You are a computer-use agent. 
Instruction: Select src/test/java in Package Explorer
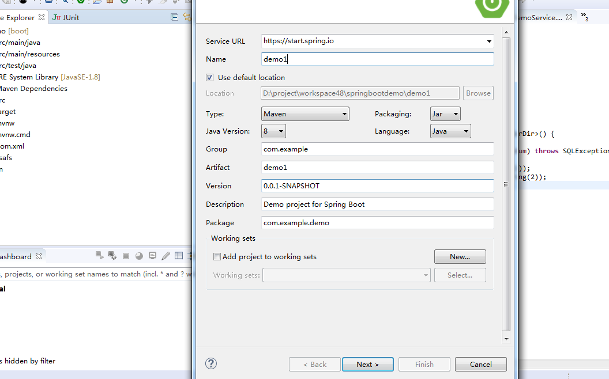pos(18,66)
